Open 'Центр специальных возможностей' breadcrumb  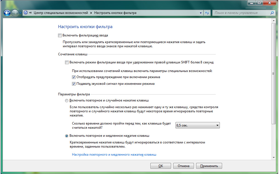click(x=61, y=13)
